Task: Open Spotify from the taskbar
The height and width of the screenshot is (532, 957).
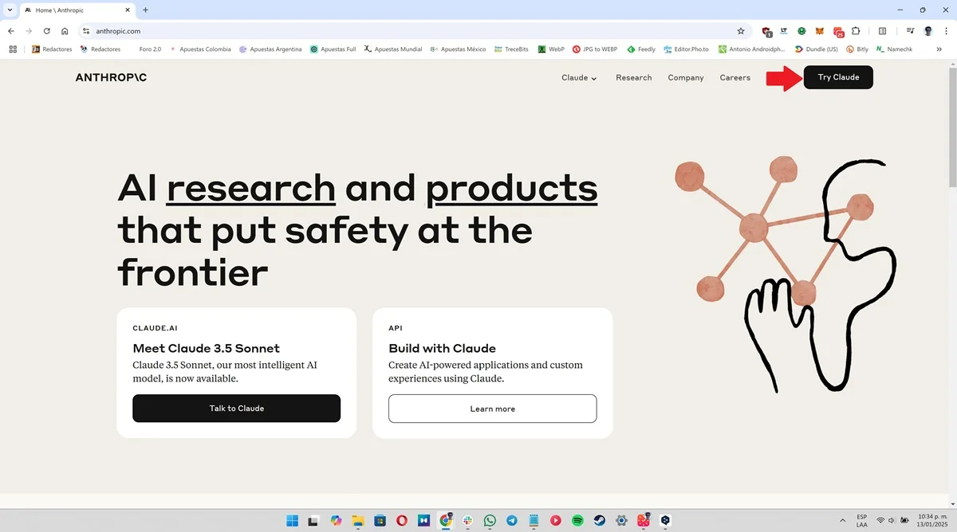Action: (577, 520)
